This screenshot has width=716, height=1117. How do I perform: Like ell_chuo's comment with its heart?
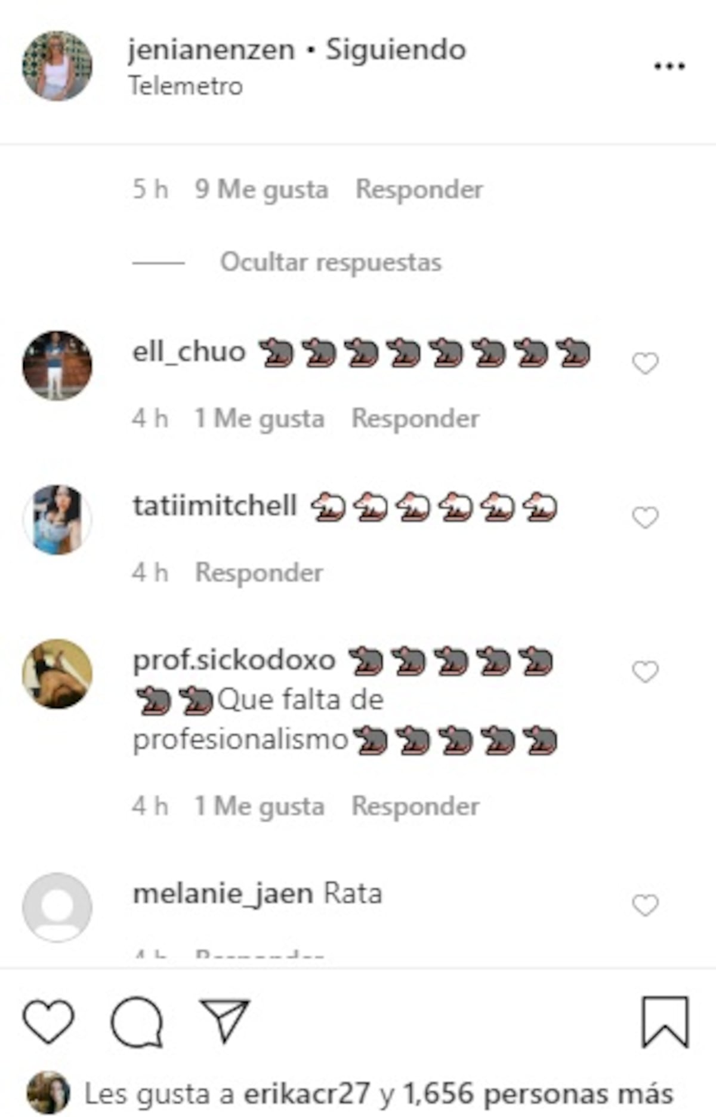point(645,363)
